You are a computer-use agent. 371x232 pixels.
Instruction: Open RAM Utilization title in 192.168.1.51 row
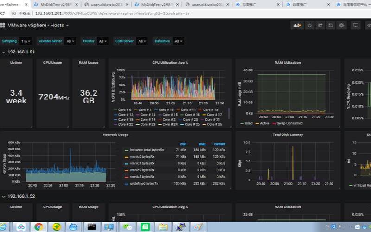(288, 63)
